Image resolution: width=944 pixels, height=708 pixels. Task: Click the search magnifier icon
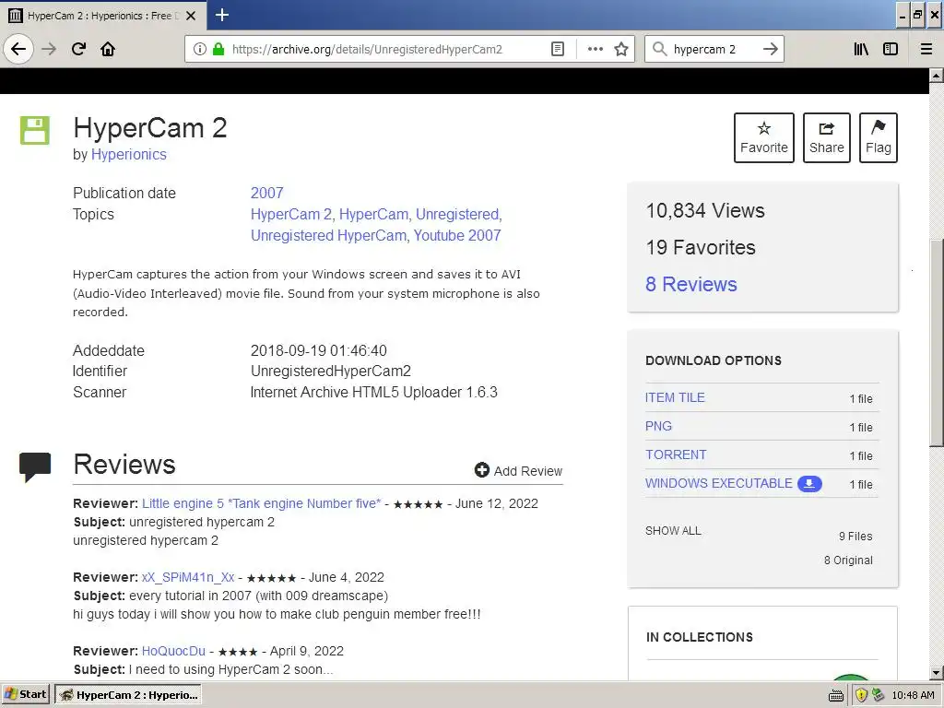coord(660,50)
